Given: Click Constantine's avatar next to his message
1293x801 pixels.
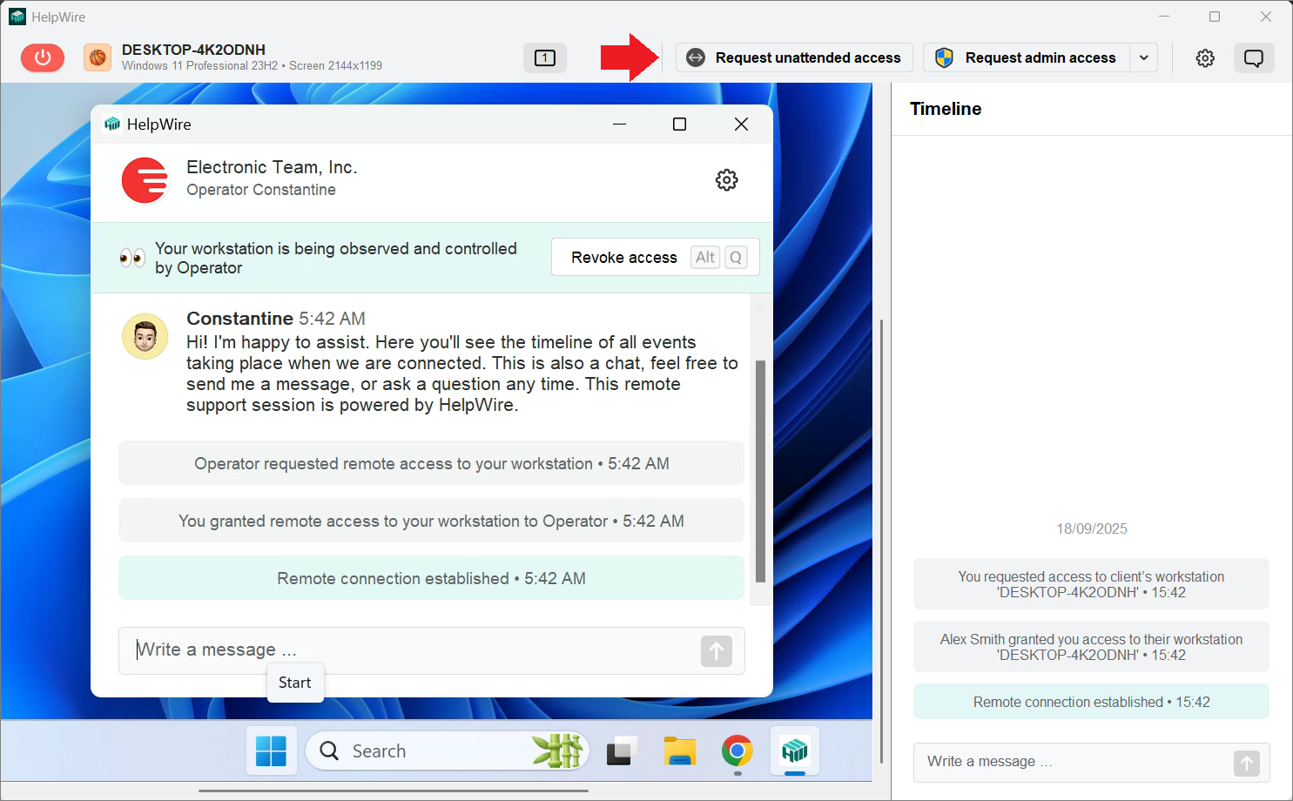Looking at the screenshot, I should [145, 336].
